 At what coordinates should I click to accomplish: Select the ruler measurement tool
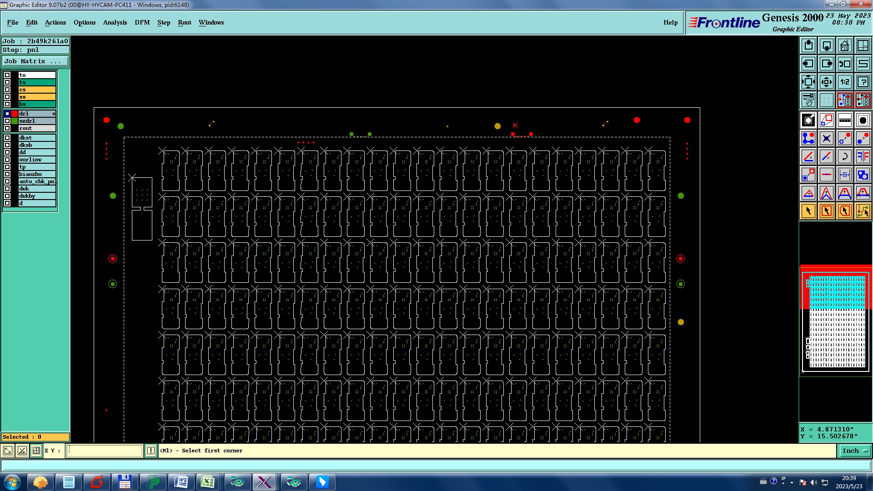tap(844, 120)
